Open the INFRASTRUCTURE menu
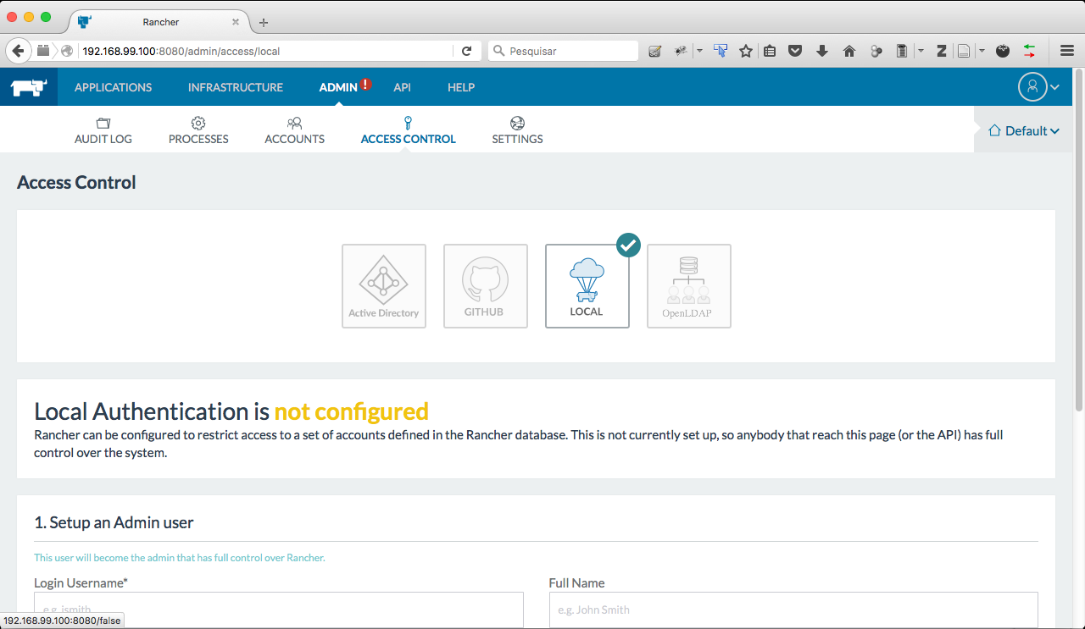 236,87
